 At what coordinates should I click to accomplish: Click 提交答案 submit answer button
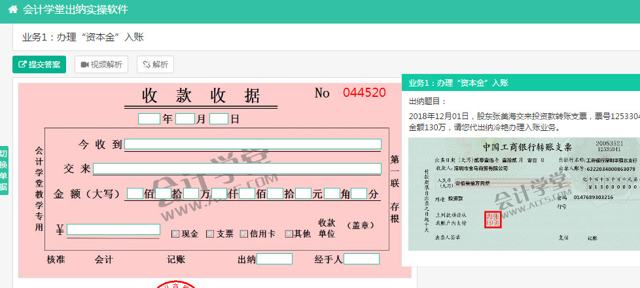point(39,64)
